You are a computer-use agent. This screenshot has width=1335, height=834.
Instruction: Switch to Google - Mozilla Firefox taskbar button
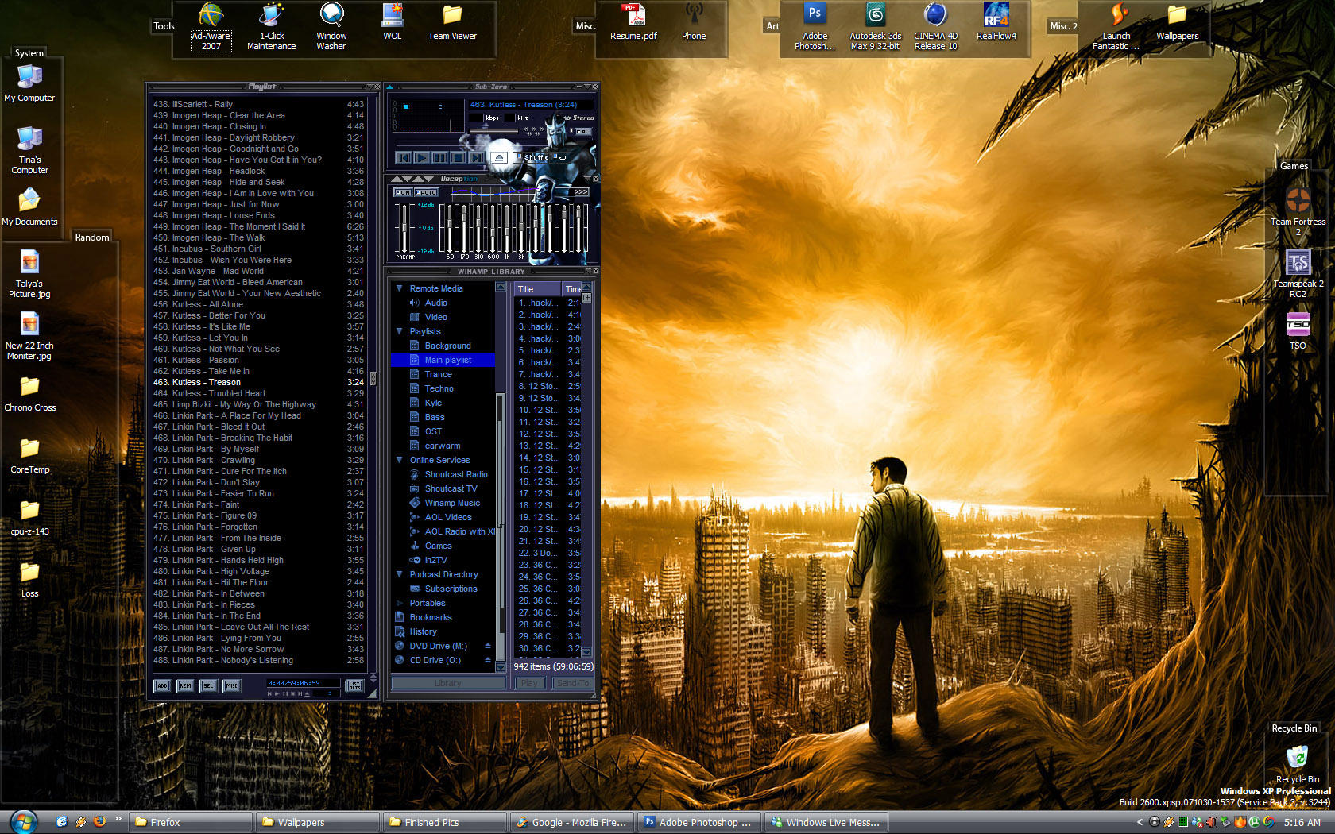click(572, 822)
